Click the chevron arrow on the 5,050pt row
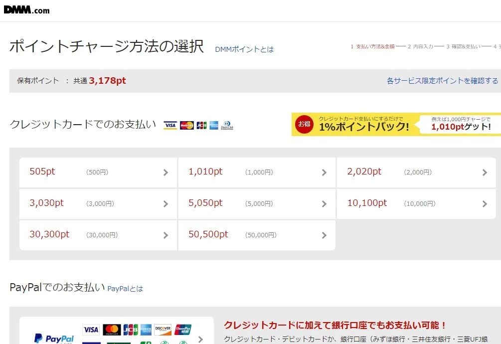Viewport: 501px width, 344px height. coord(325,204)
